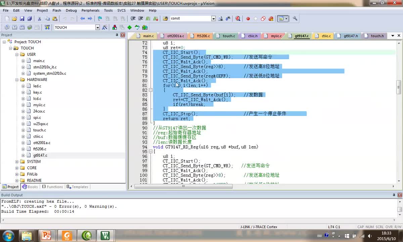403x242 pixels.
Task: Collapse the USER group in the project tree
Action: [17, 54]
